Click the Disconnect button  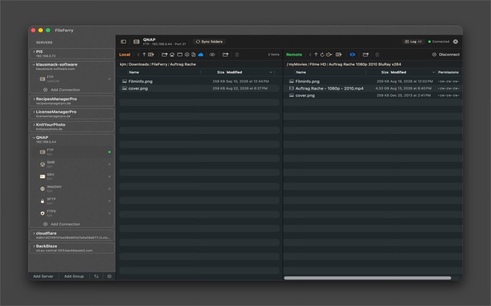tap(446, 54)
